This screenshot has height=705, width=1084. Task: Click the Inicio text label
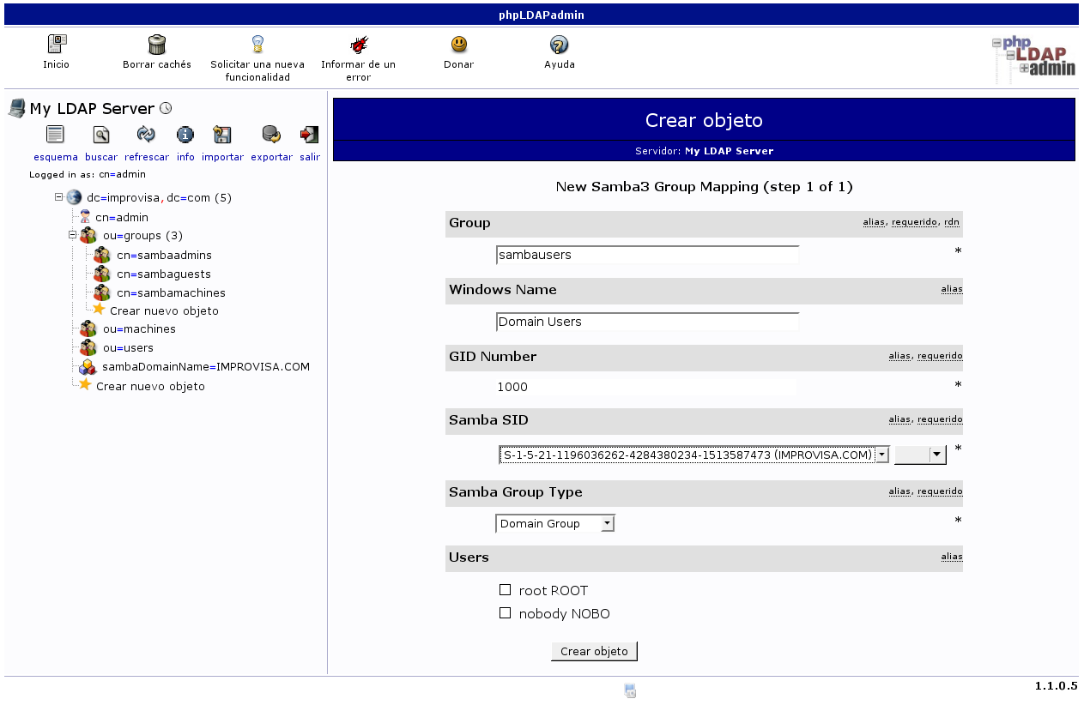(x=57, y=64)
